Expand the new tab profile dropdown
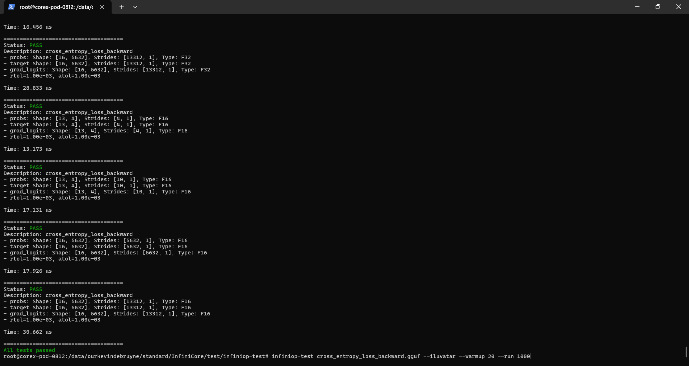Image resolution: width=689 pixels, height=366 pixels. pos(135,7)
